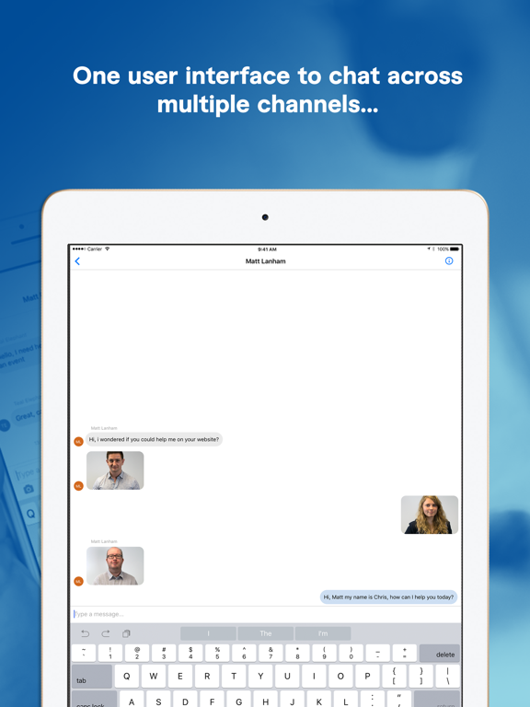Tap the J key
The image size is (530, 707).
click(x=292, y=700)
